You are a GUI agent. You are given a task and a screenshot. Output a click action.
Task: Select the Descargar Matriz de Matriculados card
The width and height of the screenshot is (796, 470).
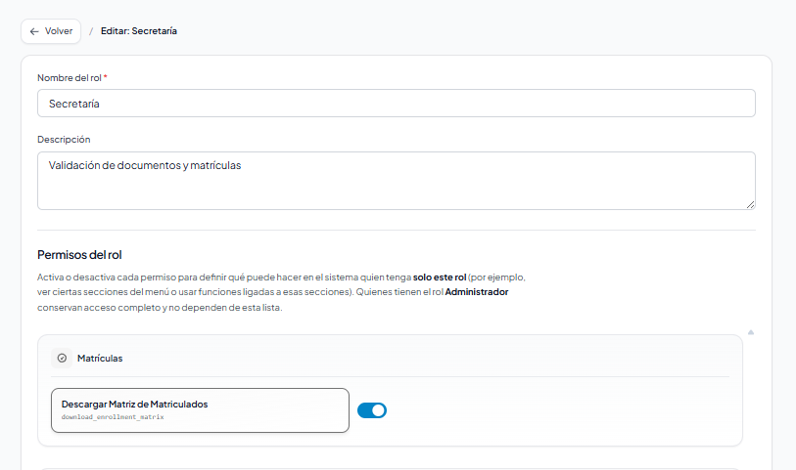click(x=200, y=410)
